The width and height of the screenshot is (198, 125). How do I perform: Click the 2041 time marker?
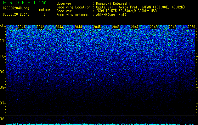pyautogui.click(x=21, y=27)
